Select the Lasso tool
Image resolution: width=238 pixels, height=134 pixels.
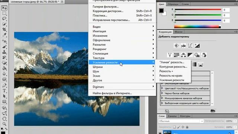click(4, 19)
